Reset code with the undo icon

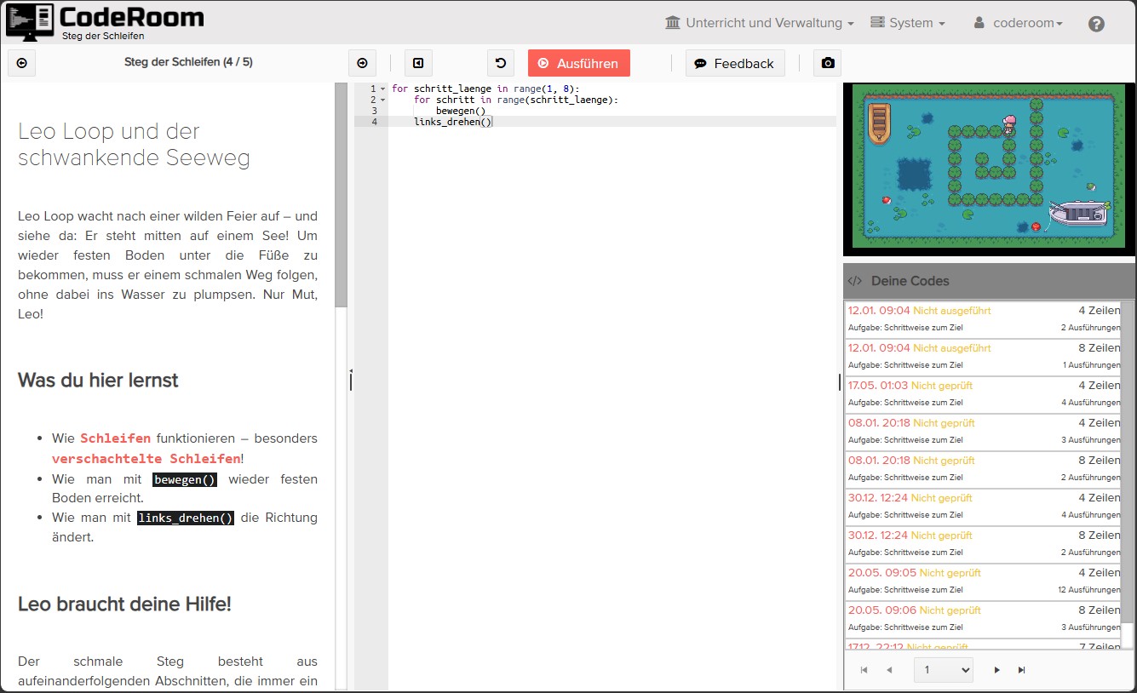tap(501, 63)
